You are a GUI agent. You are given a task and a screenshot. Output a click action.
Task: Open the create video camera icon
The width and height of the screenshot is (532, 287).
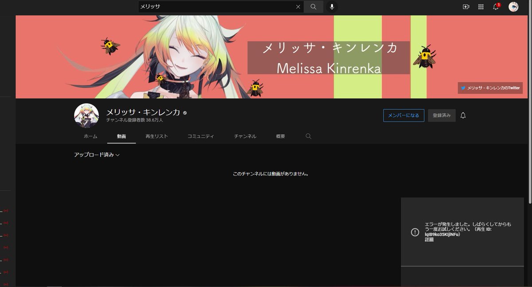coord(466,7)
